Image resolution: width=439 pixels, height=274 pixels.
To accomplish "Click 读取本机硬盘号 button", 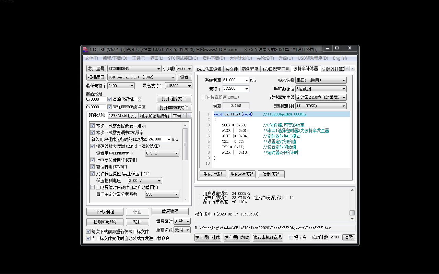I will pyautogui.click(x=268, y=237).
